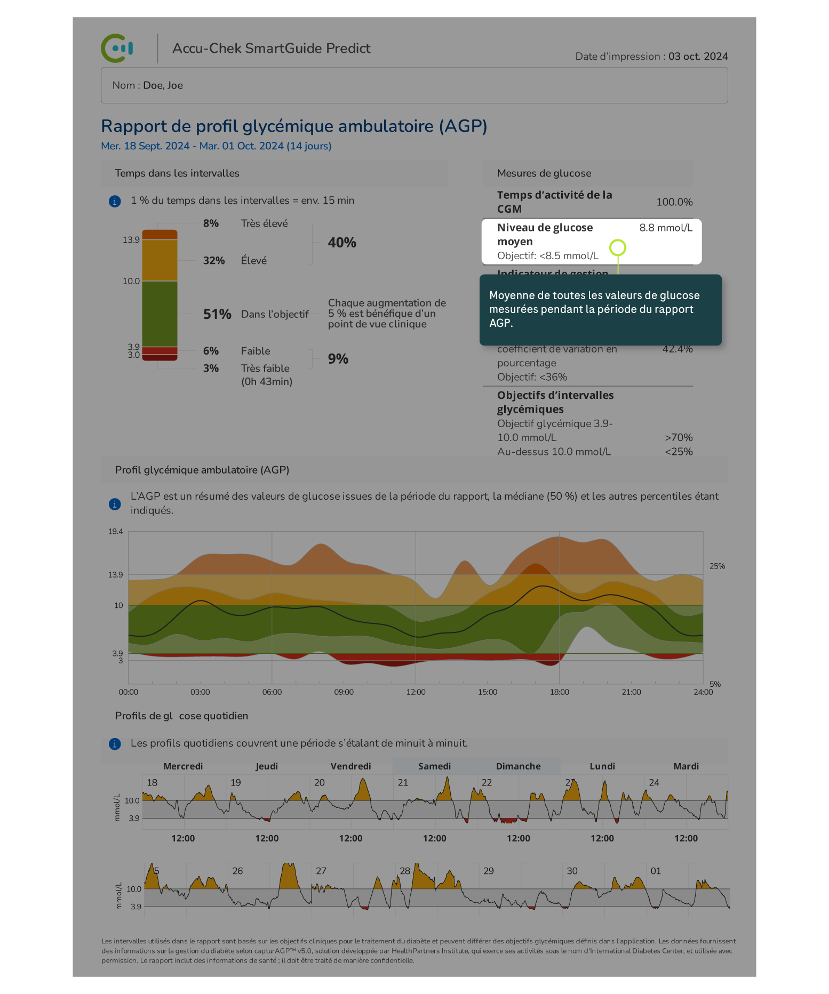
Task: Click the 'Dimanche' day column header
Action: [518, 766]
